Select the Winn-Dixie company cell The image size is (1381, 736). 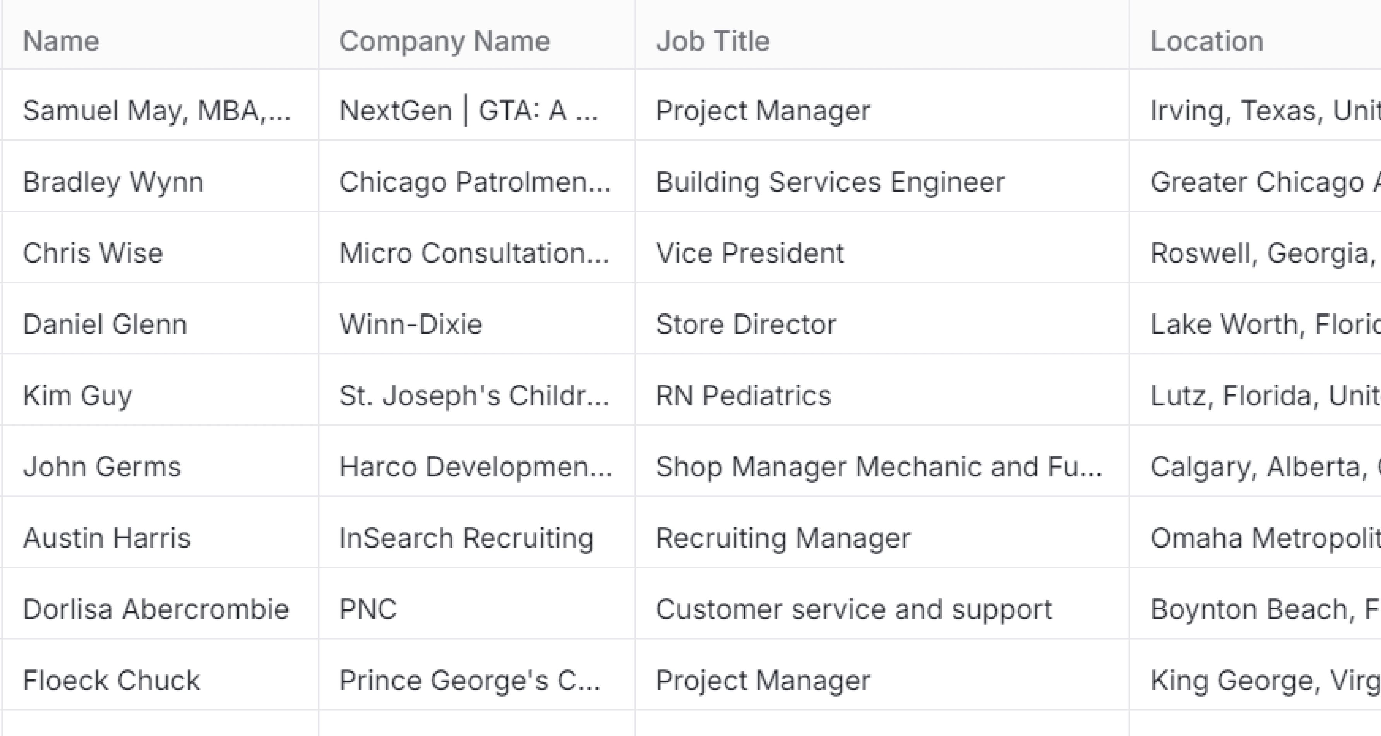[411, 324]
